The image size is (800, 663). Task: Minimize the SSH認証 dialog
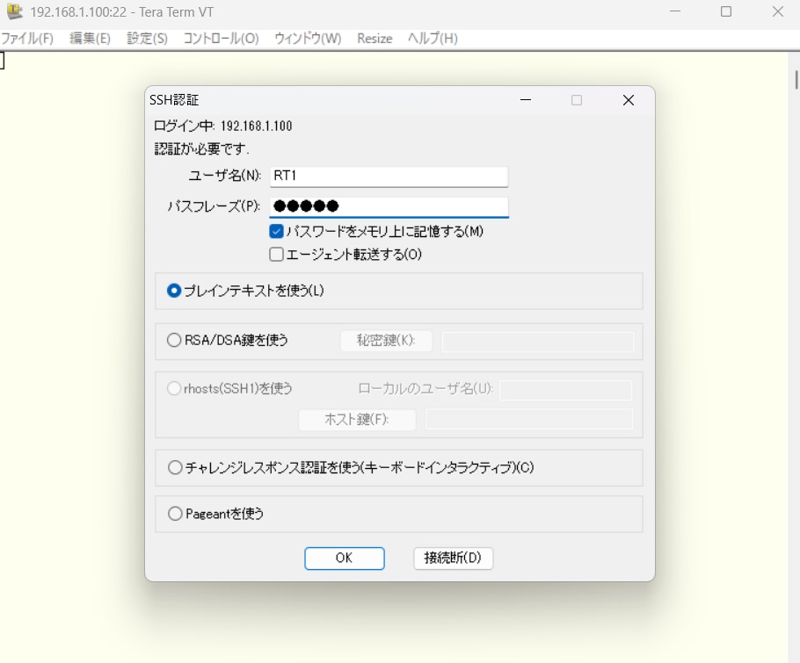pyautogui.click(x=526, y=100)
